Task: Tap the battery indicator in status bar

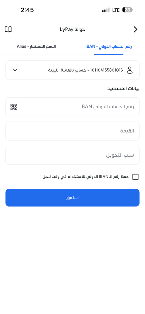Action: pos(128,10)
